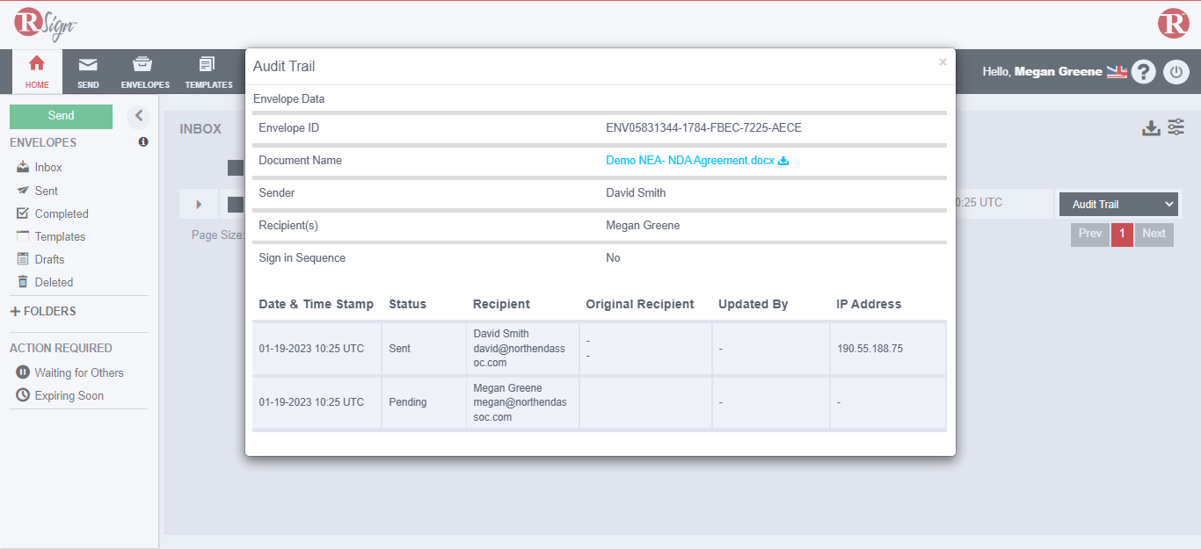Viewport: 1201px width, 549px height.
Task: Open the Audit Trail action dropdown
Action: pyautogui.click(x=1118, y=204)
